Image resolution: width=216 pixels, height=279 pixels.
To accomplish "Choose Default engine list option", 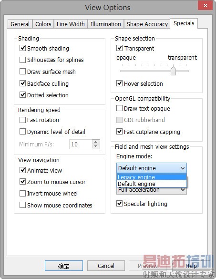I will pos(152,184).
